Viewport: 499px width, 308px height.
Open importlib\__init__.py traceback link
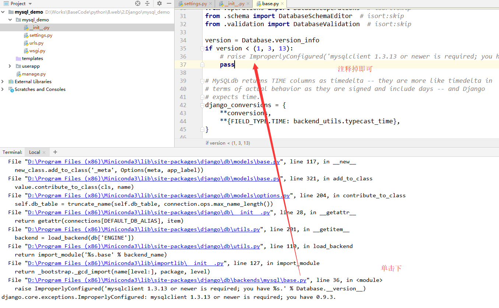126,263
